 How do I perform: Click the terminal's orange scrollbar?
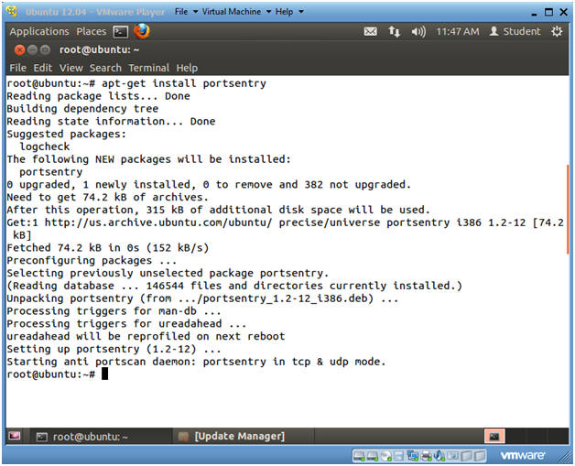click(568, 209)
